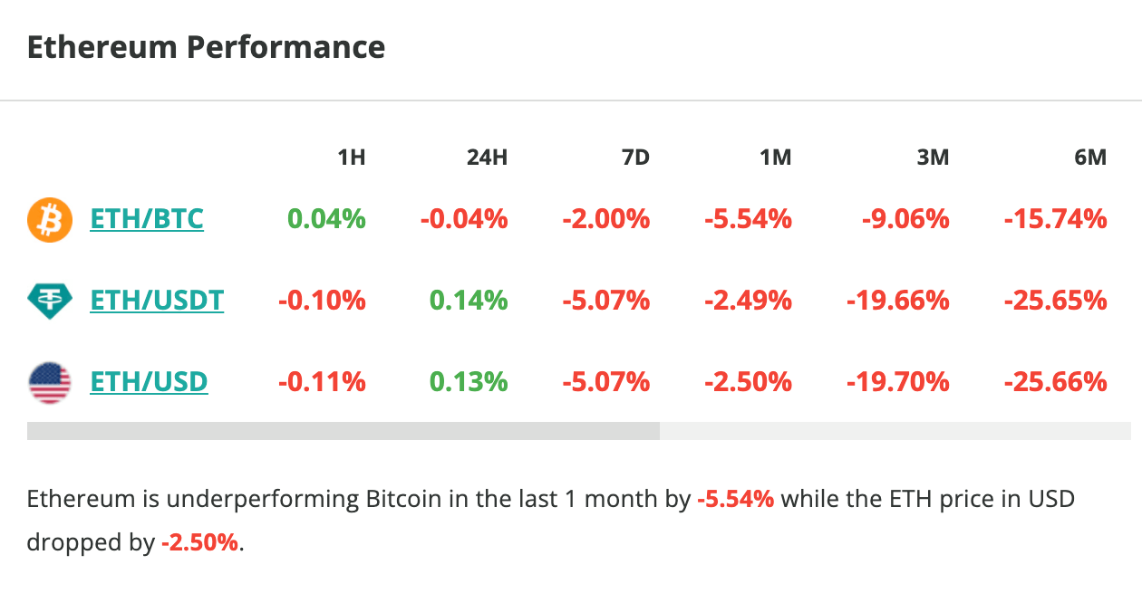Click ETH/BTC 1H value 0.04%

click(326, 219)
